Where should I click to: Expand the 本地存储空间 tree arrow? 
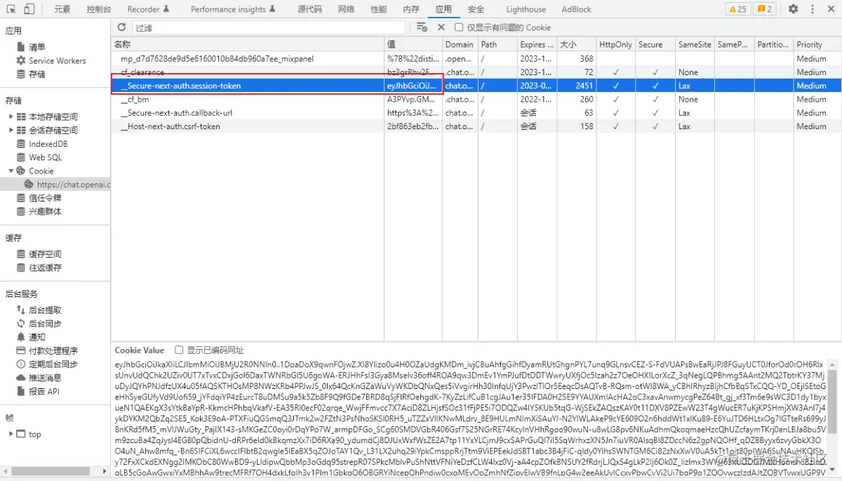[x=11, y=117]
